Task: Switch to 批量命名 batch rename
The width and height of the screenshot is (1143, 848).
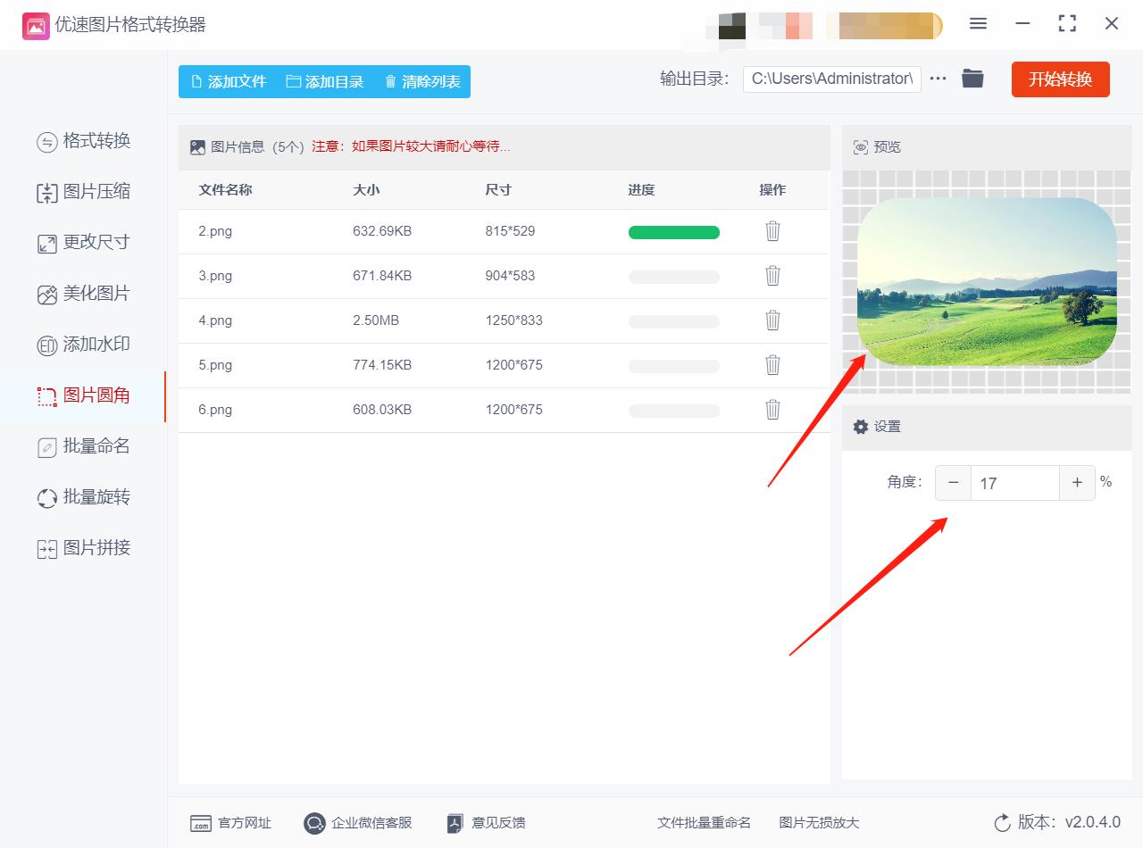Action: [85, 445]
